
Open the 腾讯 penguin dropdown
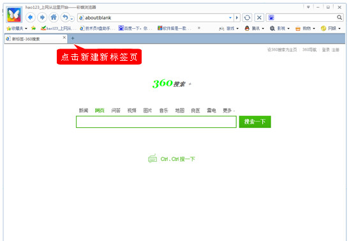[254, 29]
